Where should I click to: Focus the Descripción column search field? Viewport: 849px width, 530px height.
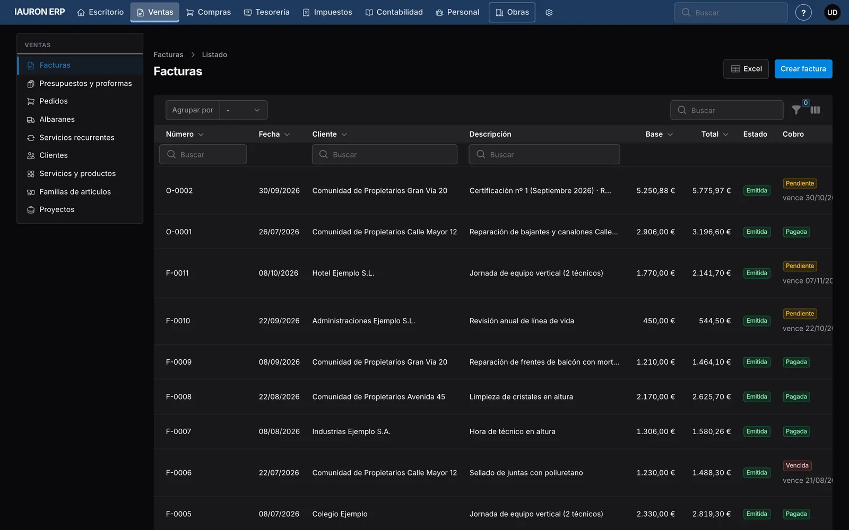pyautogui.click(x=544, y=154)
